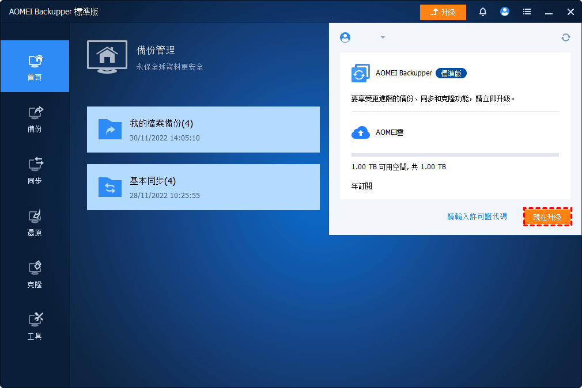Click the 標準版 edition badge

tap(451, 74)
